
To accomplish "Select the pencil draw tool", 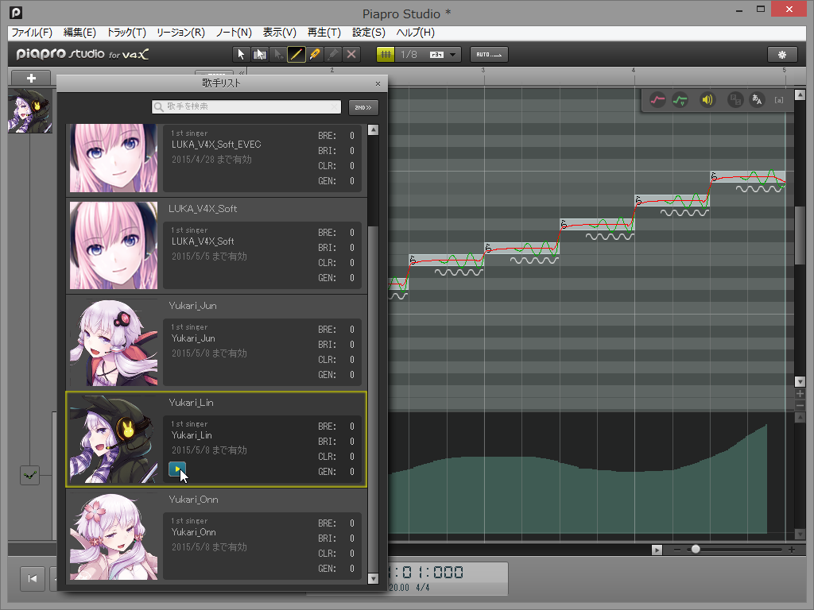I will tap(297, 55).
